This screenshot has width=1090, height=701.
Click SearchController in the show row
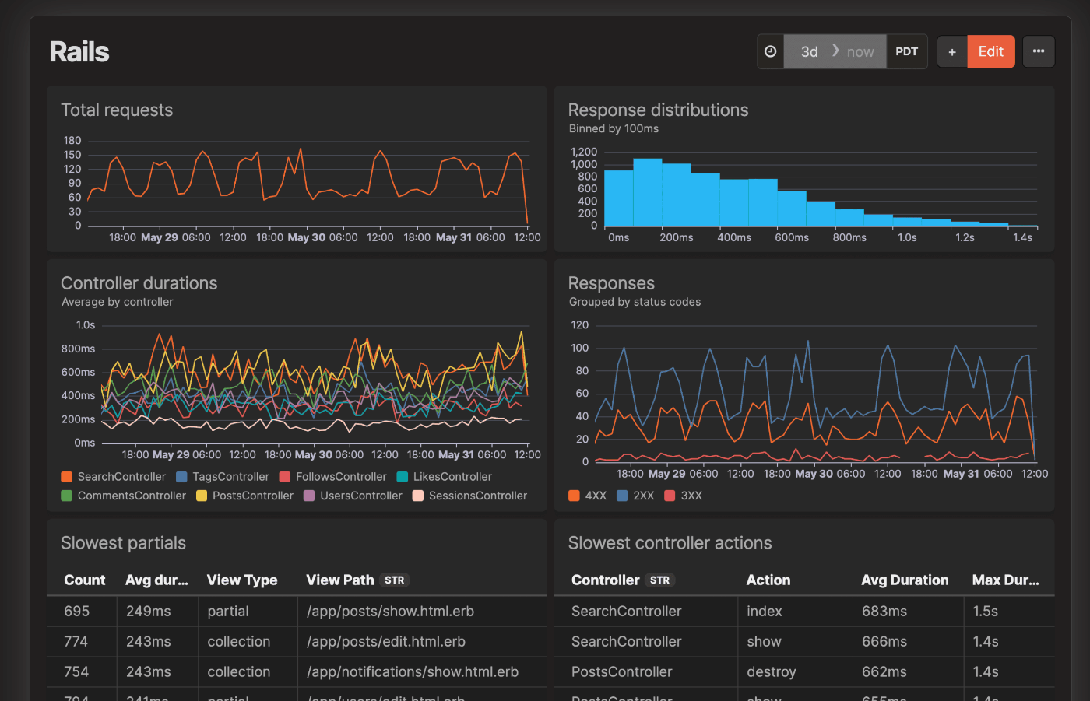(x=626, y=642)
